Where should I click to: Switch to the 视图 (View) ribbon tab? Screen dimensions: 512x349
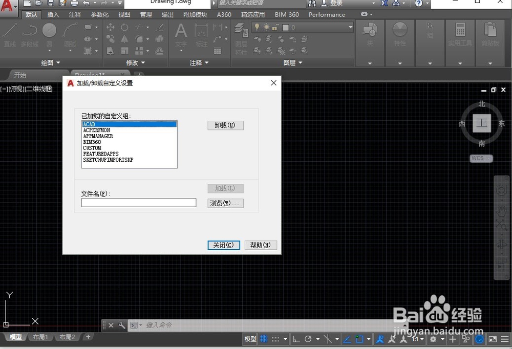pos(124,15)
